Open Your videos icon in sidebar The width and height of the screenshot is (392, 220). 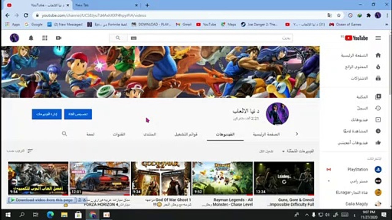tap(378, 120)
